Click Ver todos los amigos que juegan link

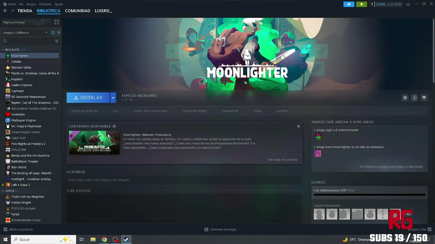pos(391,167)
